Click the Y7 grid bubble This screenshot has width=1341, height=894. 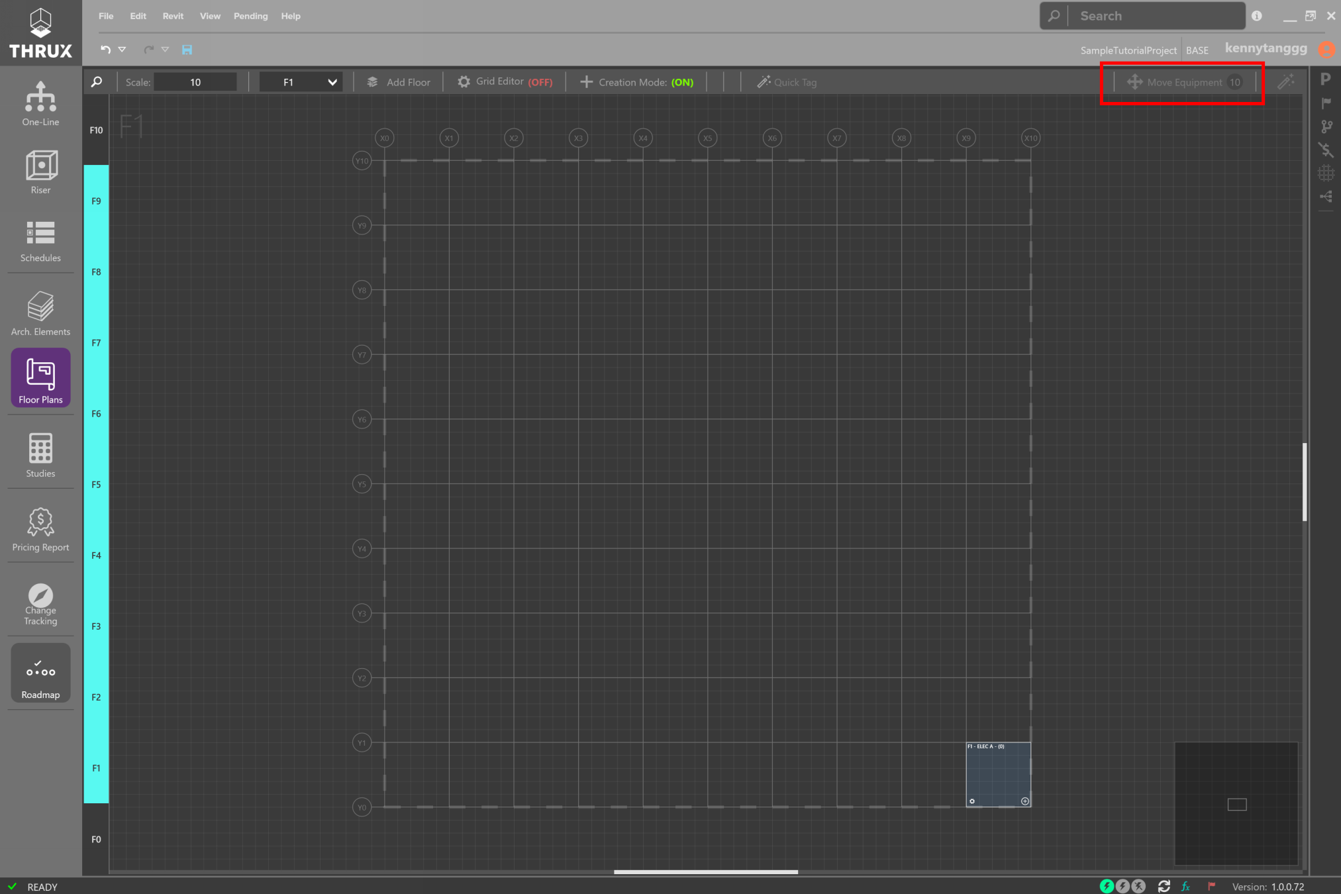[362, 354]
